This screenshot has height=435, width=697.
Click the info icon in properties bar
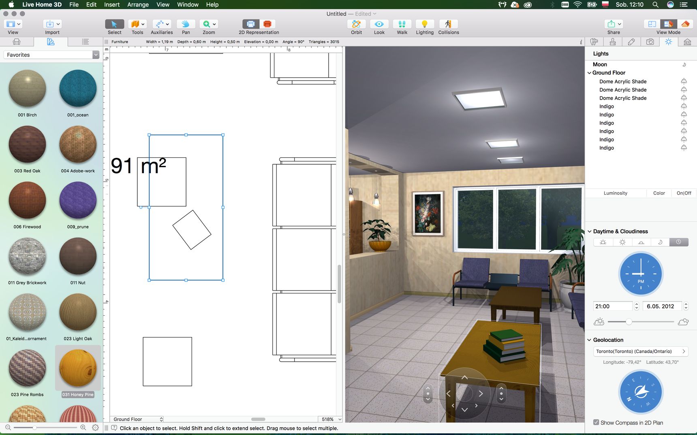[581, 42]
